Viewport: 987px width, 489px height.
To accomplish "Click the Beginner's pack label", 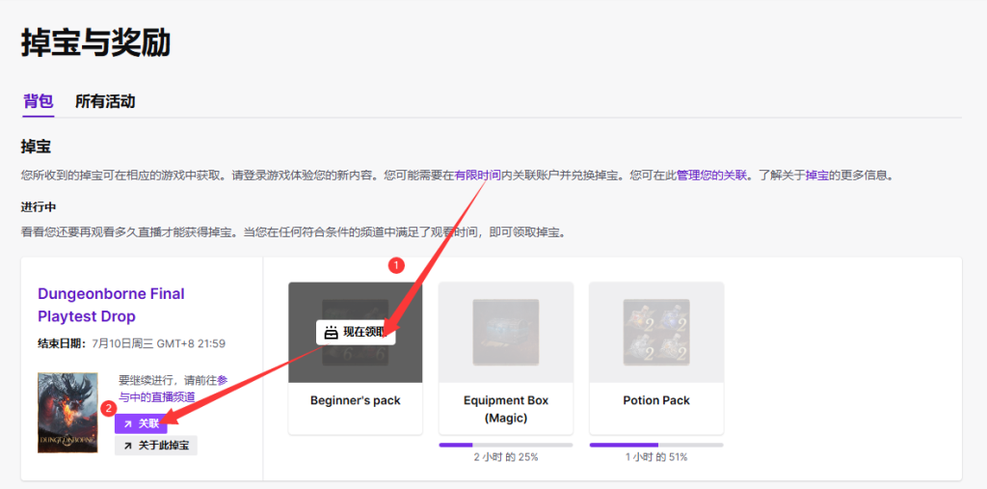I will tap(355, 400).
